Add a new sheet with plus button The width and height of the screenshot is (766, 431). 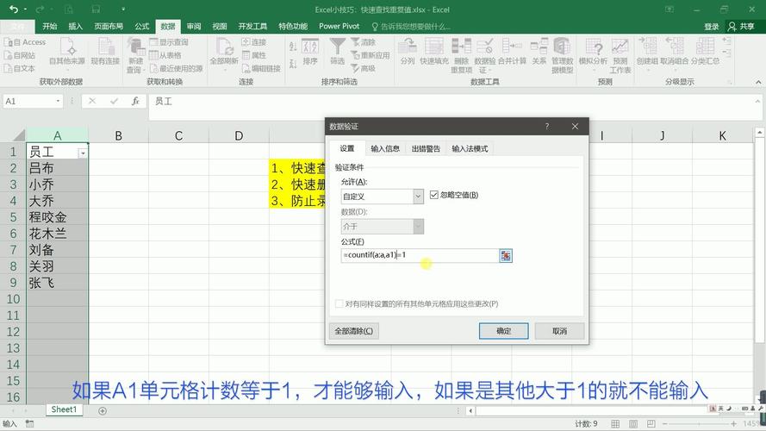click(102, 411)
